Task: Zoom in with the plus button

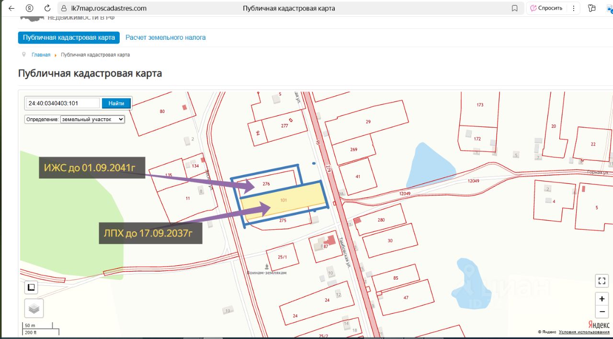Action: [602, 299]
